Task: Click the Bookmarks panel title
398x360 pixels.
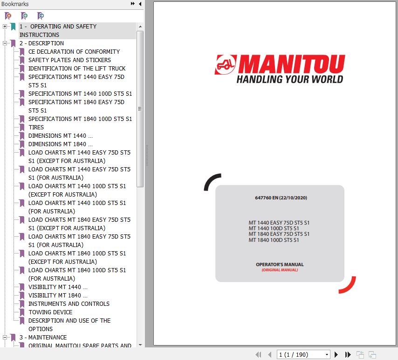Action: point(15,4)
